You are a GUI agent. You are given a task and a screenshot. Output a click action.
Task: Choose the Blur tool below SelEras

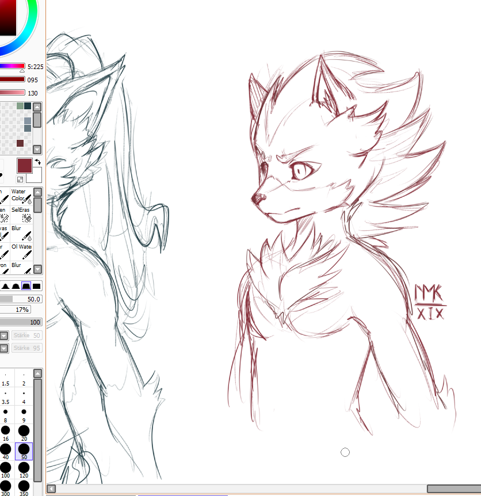21,232
